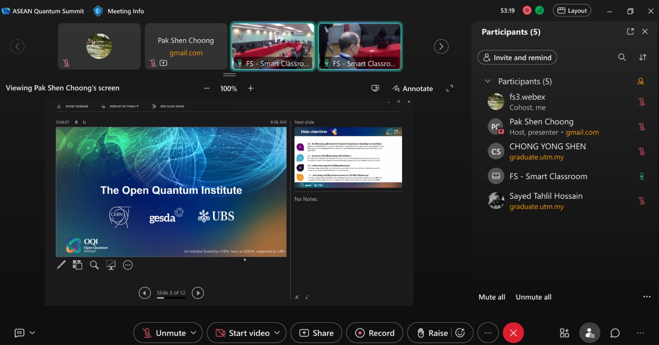659x345 pixels.
Task: Mute FS - Smart Classroom's microphone
Action: tap(641, 176)
